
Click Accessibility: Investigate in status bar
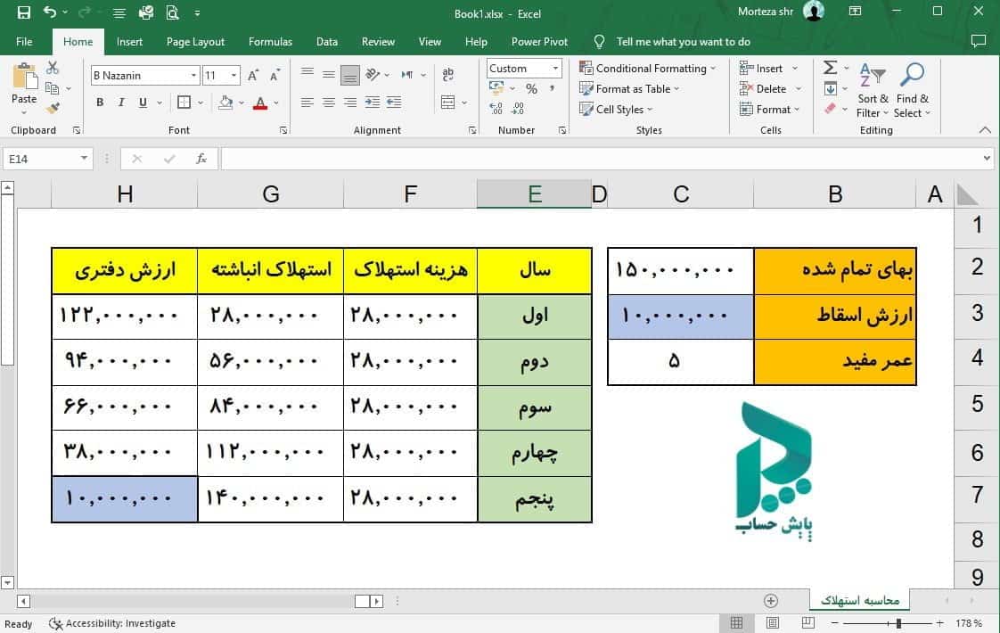tap(112, 623)
